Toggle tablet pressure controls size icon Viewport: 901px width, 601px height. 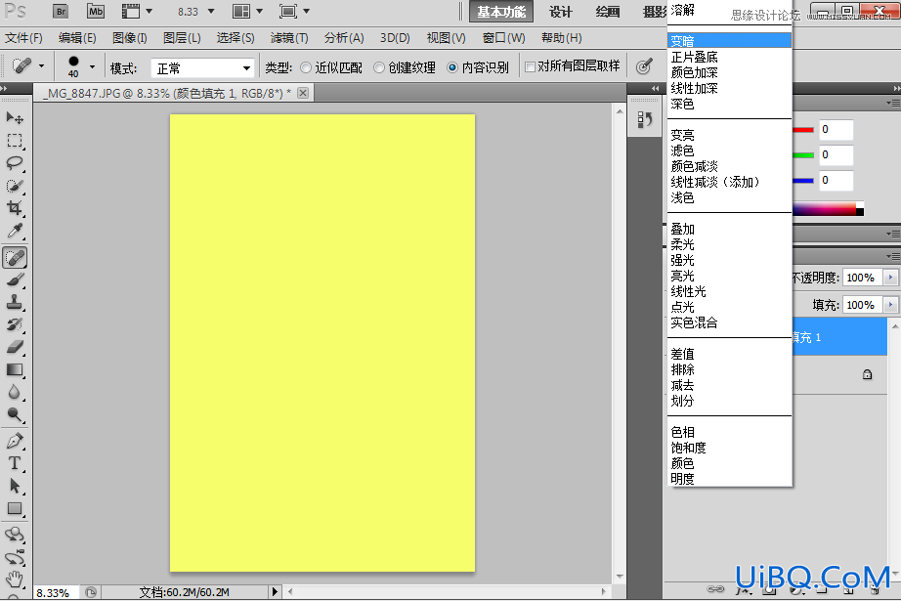point(644,66)
